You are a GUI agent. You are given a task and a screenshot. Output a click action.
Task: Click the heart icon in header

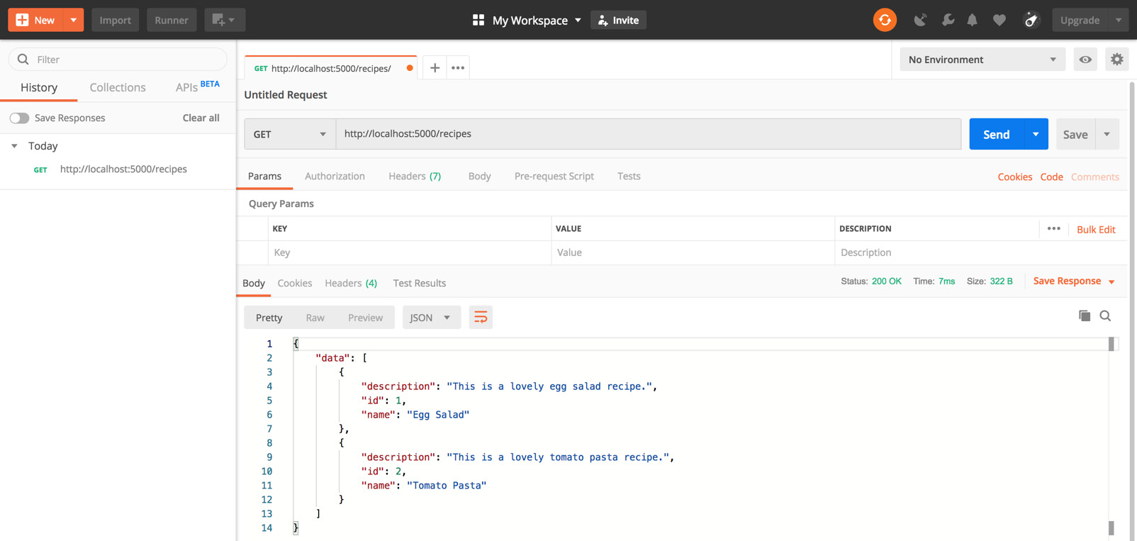tap(999, 20)
